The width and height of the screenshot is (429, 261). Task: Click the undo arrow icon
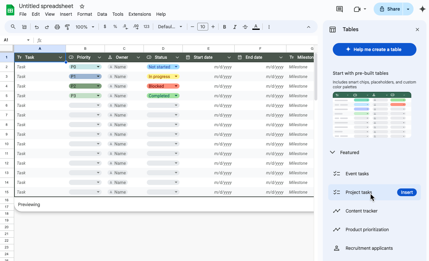[x=37, y=27]
